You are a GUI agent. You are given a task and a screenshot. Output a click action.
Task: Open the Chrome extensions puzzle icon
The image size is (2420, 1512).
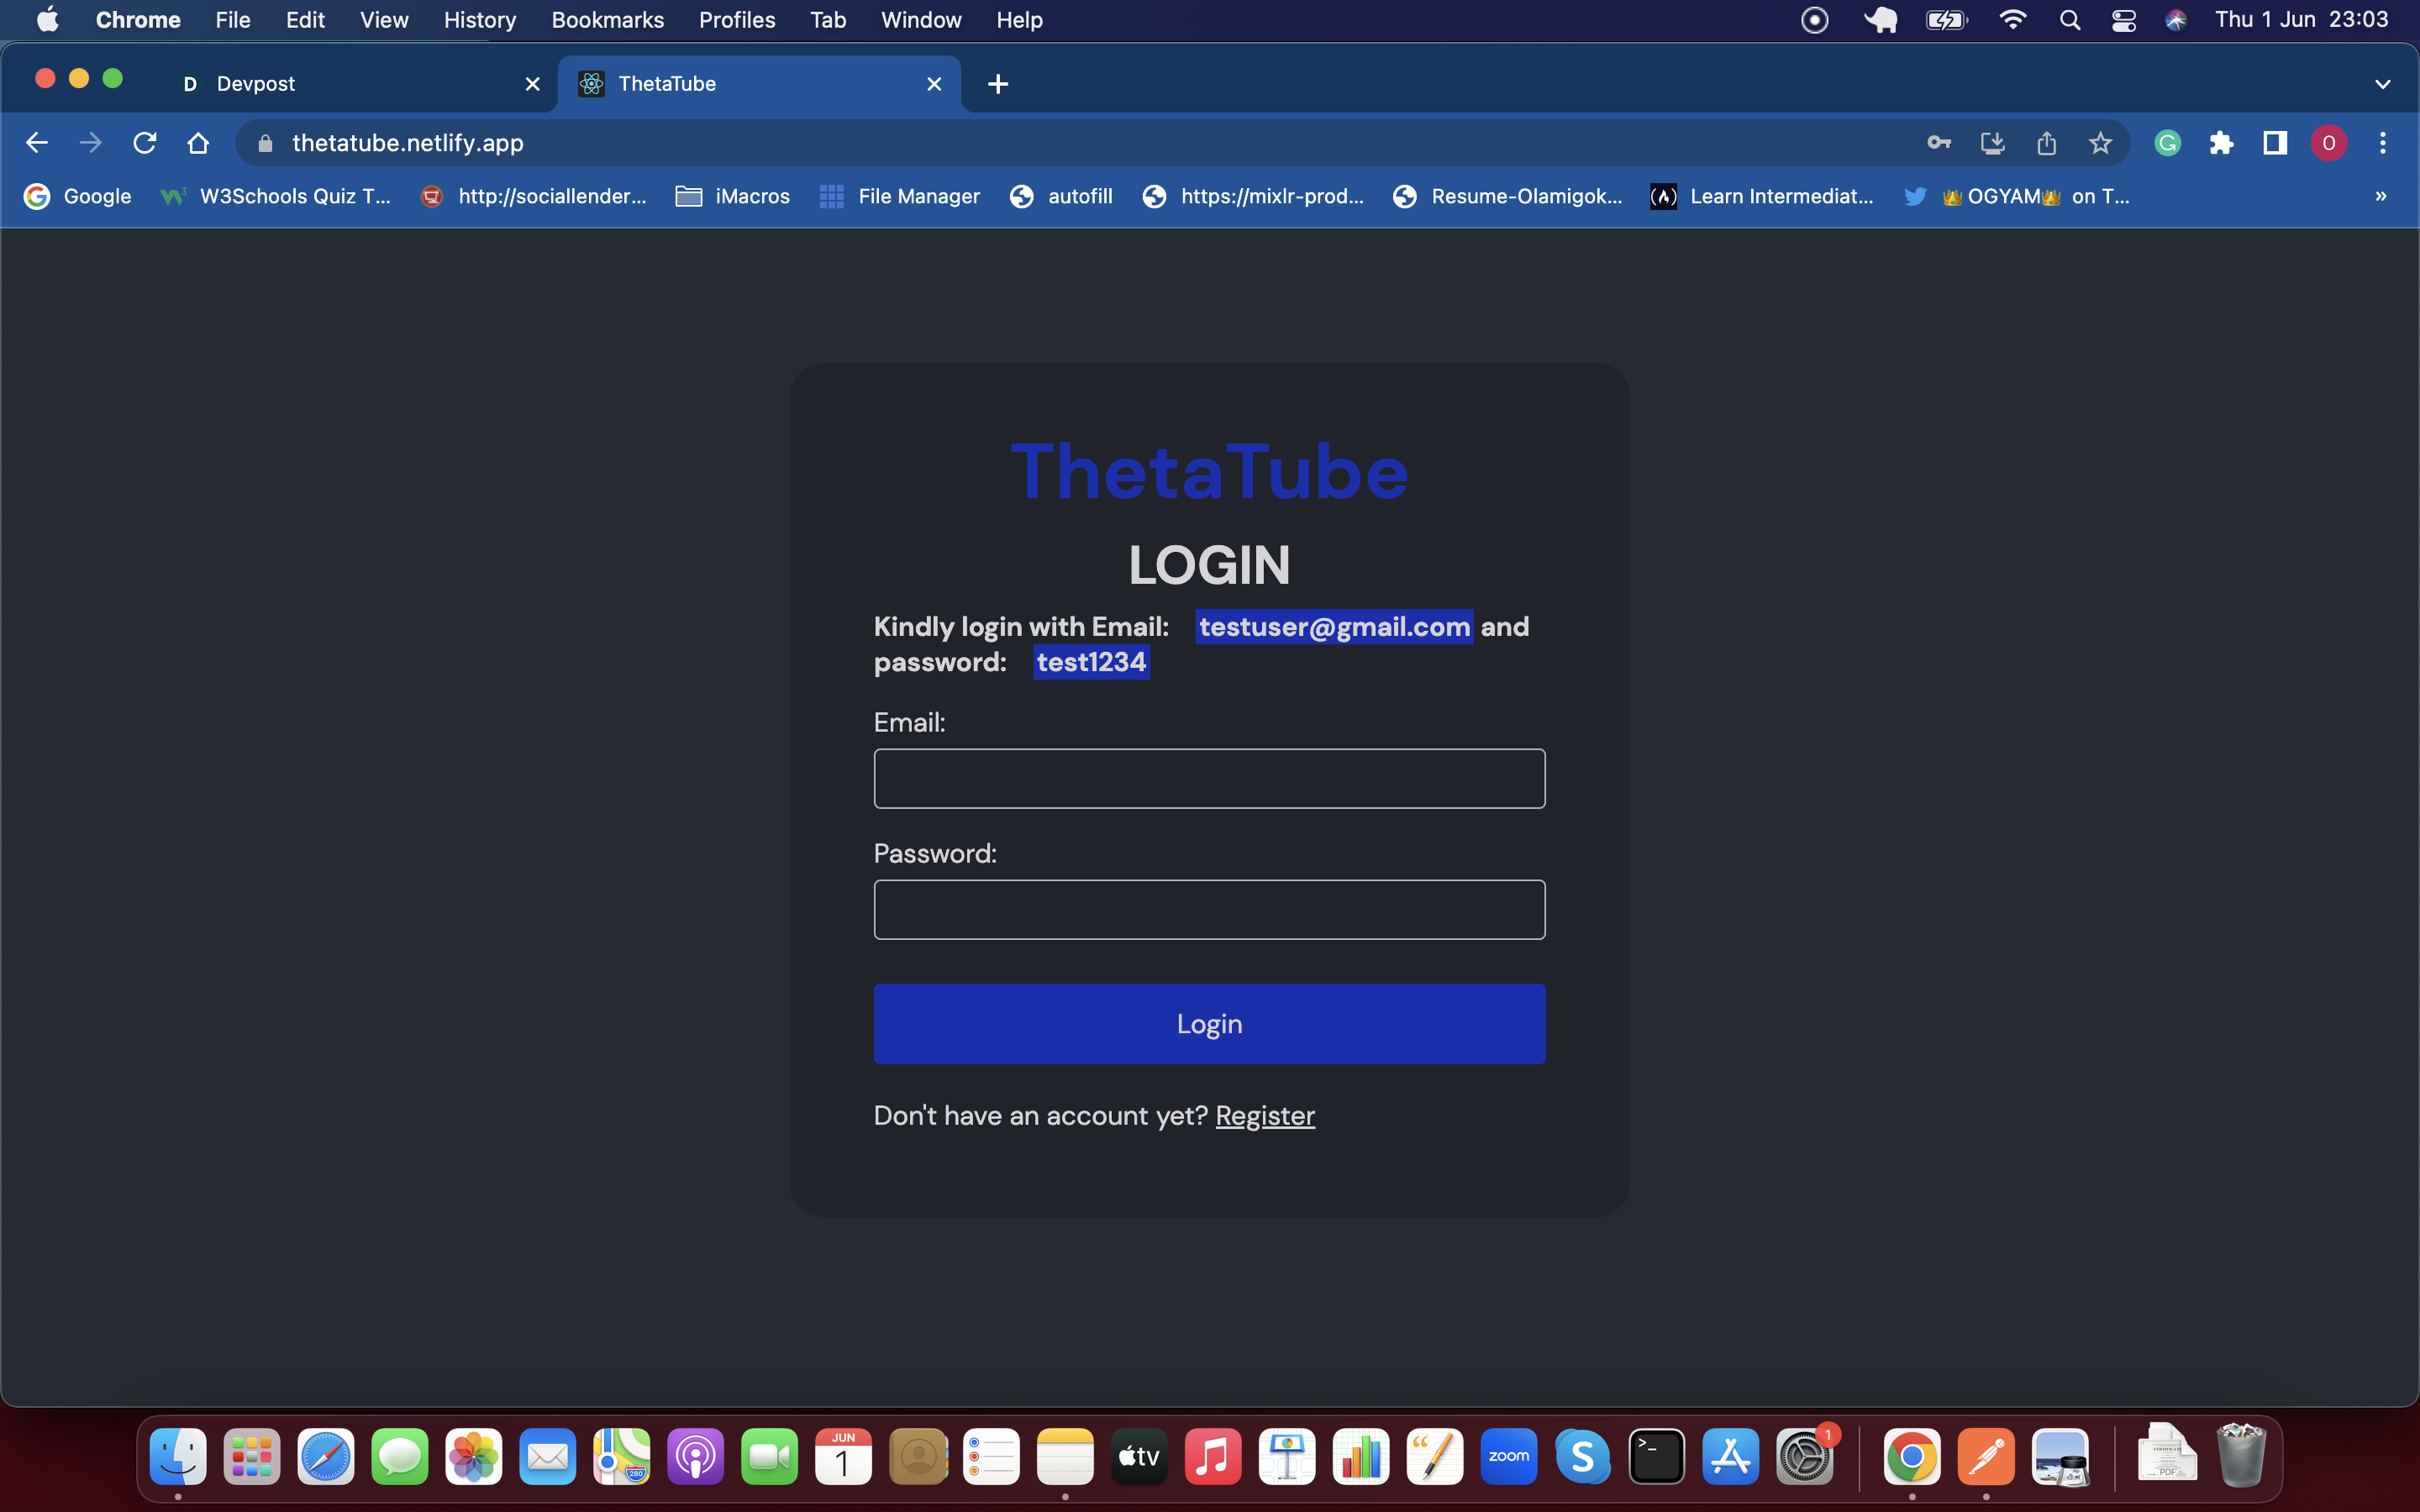(x=2221, y=143)
